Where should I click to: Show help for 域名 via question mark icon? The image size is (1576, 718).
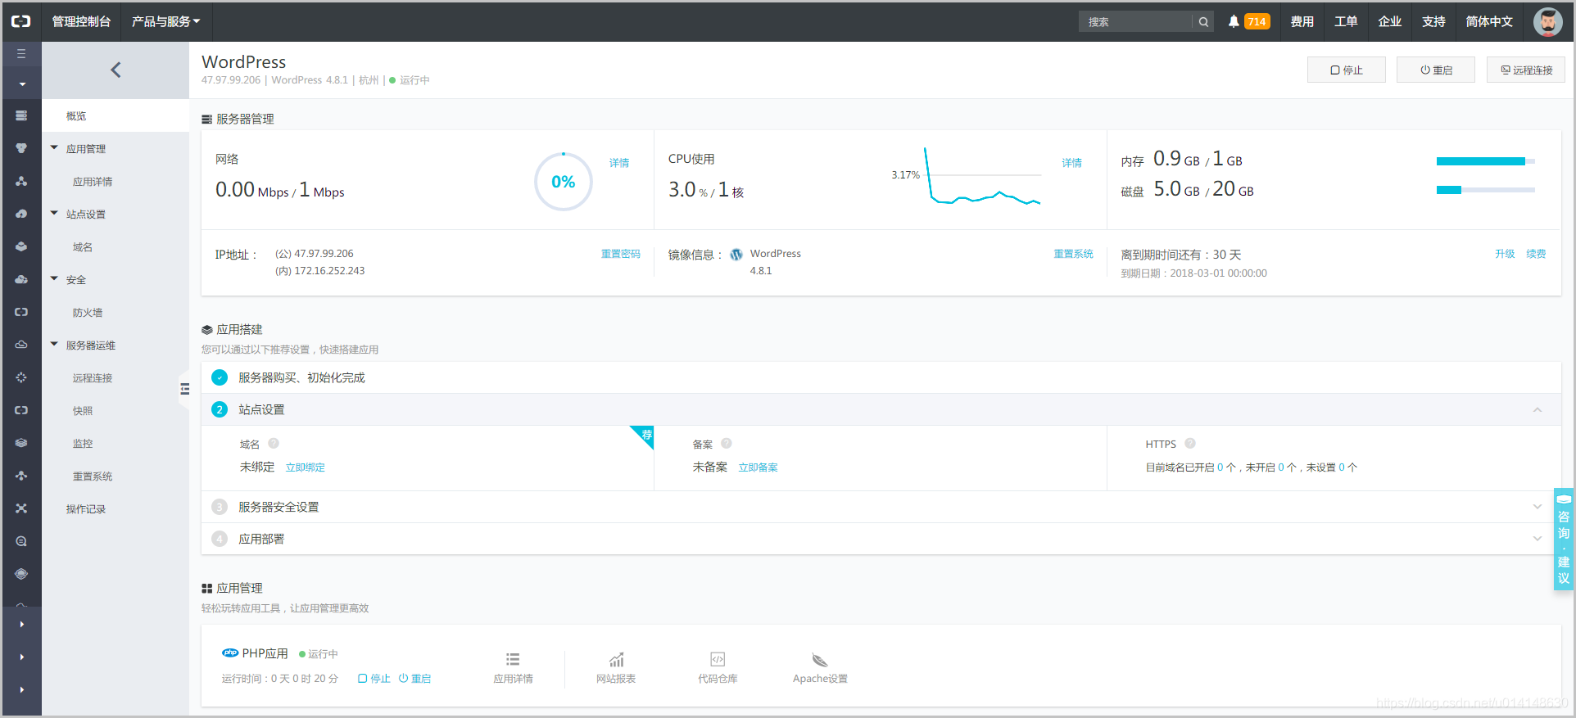tap(274, 443)
